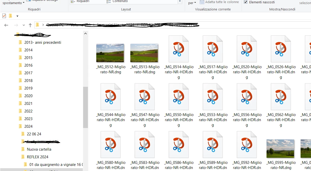This screenshot has width=311, height=171.
Task: Select _MG_0550-Migliorato-NR-HDR.dng file icon
Action: point(179,97)
